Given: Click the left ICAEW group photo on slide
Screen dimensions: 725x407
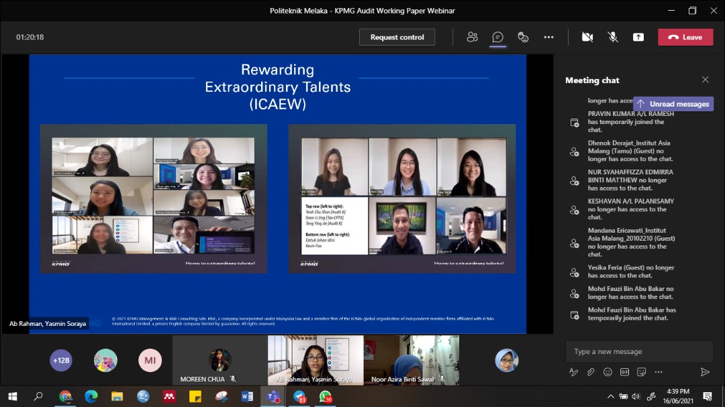Looking at the screenshot, I should (153, 198).
